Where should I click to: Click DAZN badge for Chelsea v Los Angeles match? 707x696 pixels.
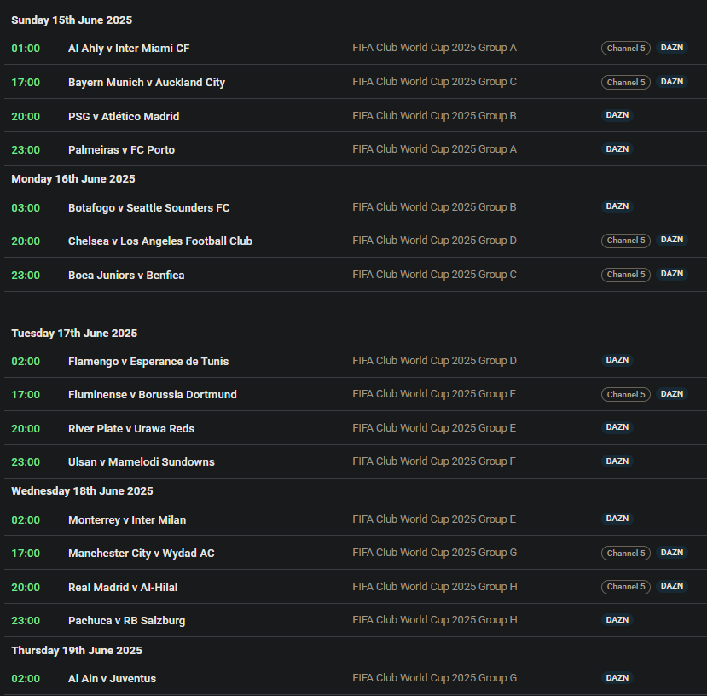coord(671,240)
